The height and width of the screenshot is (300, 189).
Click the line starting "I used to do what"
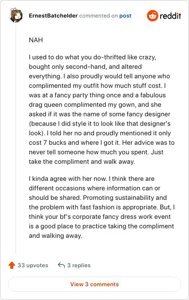tap(93, 57)
